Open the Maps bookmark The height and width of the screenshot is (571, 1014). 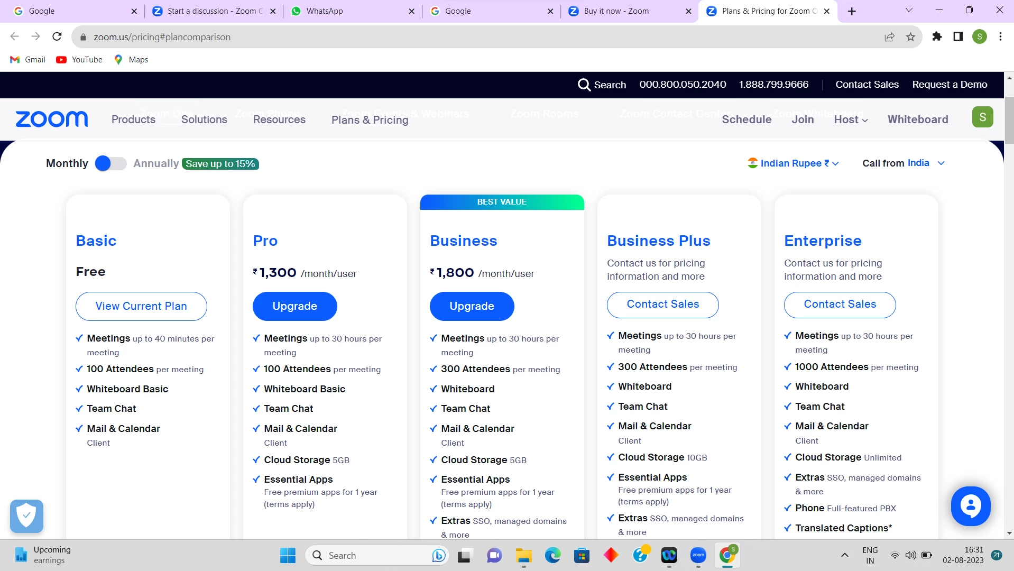click(x=131, y=60)
